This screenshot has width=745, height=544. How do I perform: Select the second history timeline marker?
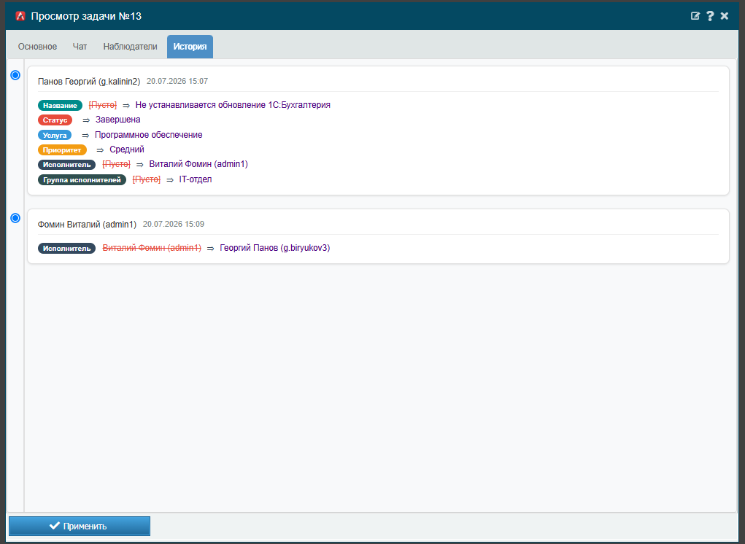15,218
